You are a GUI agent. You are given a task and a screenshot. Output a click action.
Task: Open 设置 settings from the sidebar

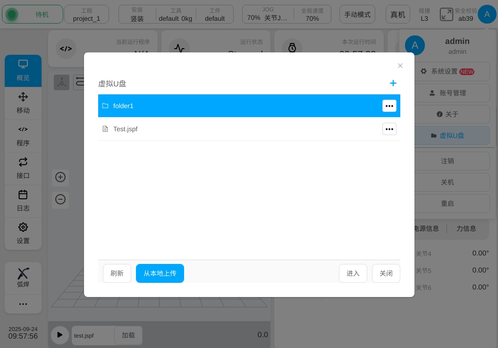tap(23, 233)
